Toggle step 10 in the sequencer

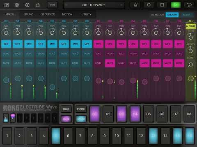click(117, 136)
